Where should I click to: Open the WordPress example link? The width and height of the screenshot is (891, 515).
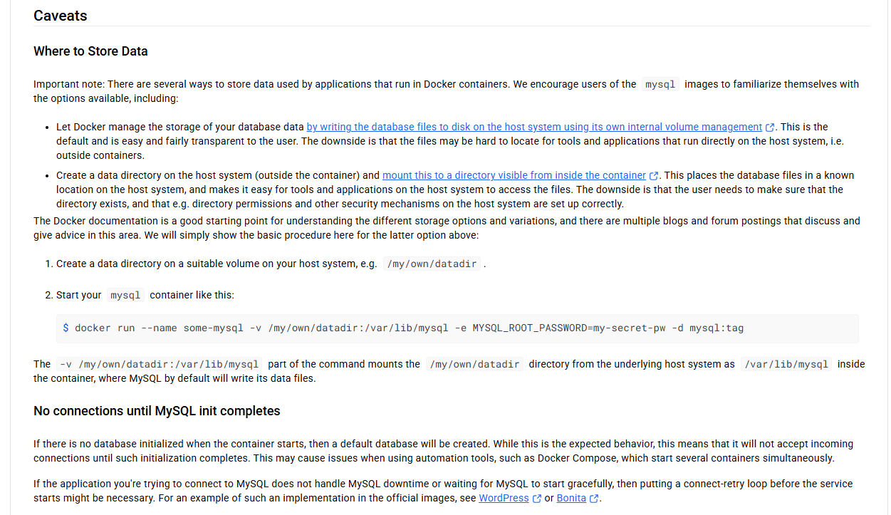tap(504, 498)
